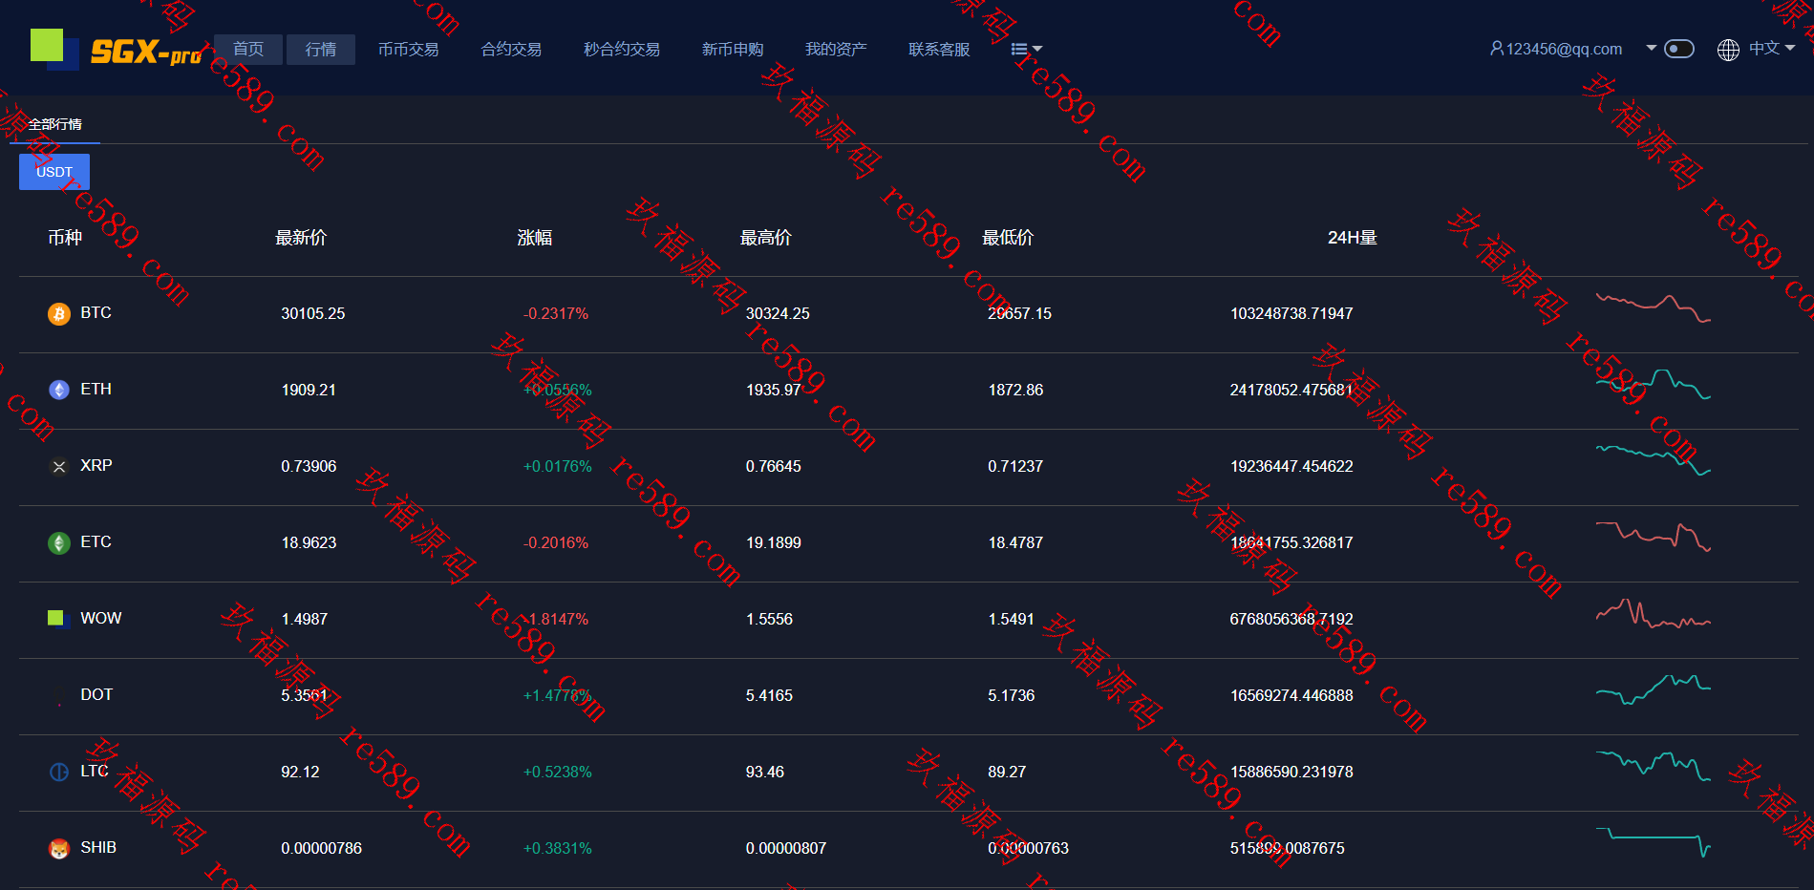
Task: Open 联系客服 customer service
Action: point(939,50)
